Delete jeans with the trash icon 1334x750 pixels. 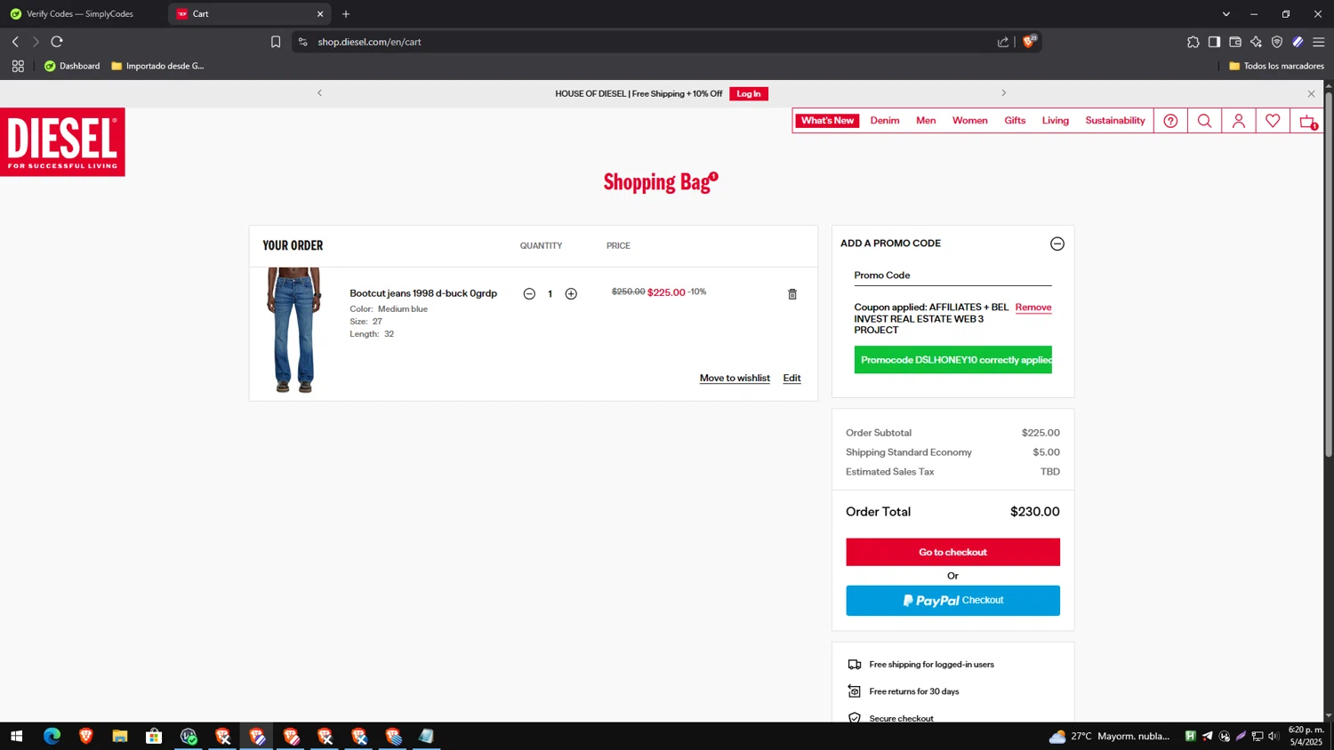(x=792, y=294)
